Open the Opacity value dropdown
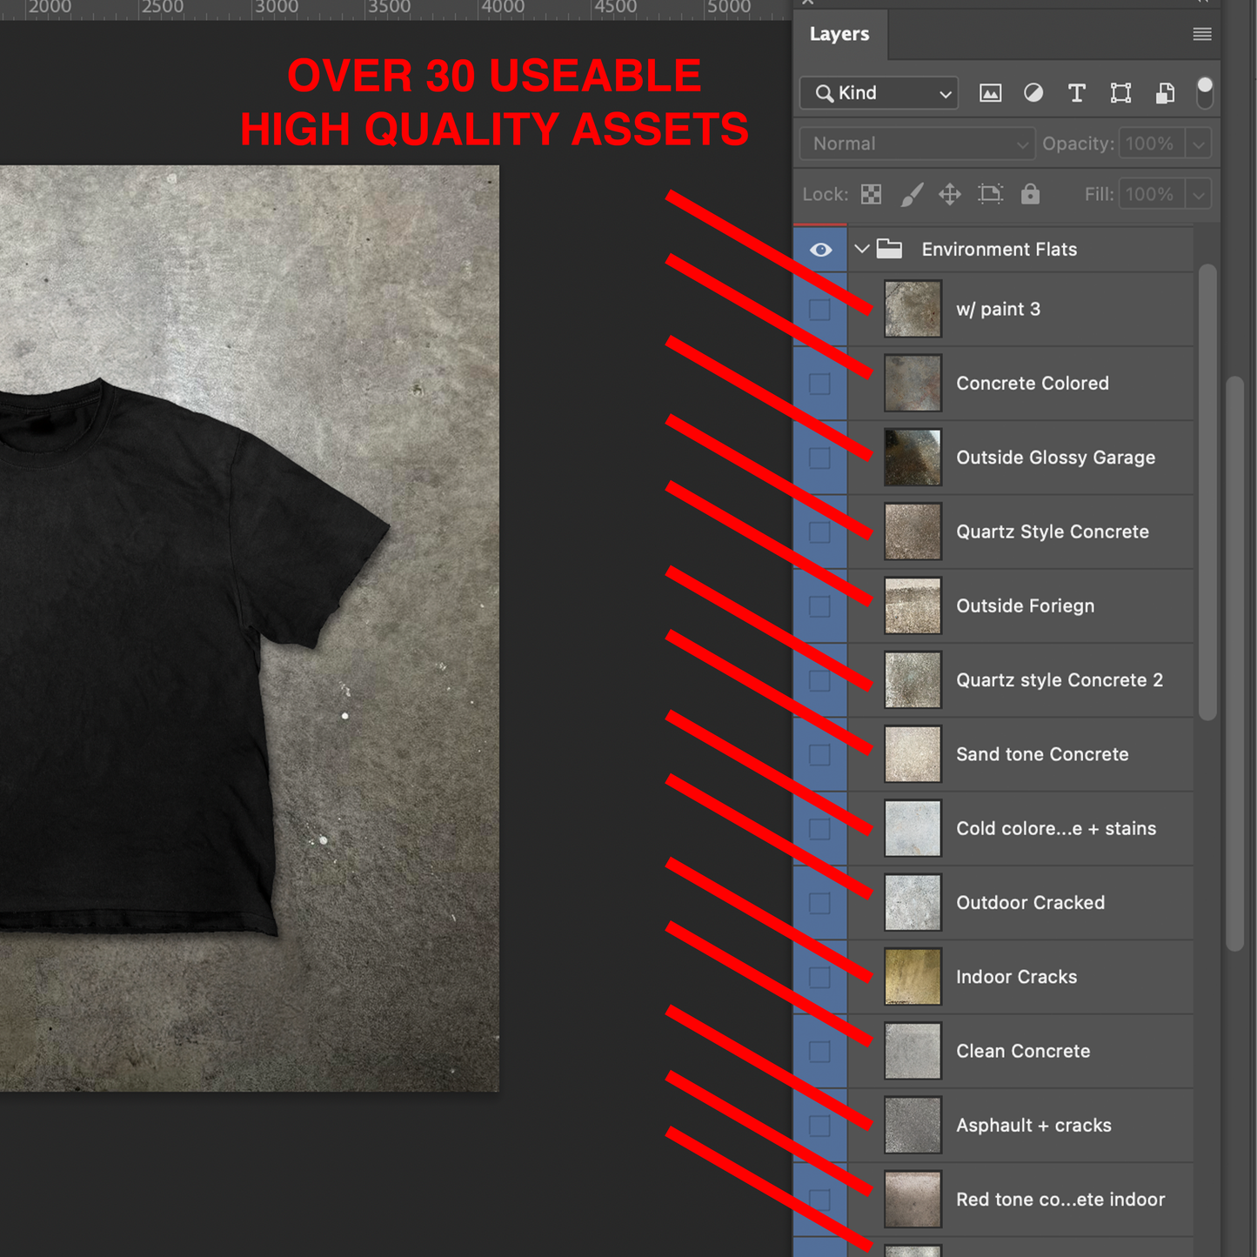The width and height of the screenshot is (1257, 1257). point(1199,144)
